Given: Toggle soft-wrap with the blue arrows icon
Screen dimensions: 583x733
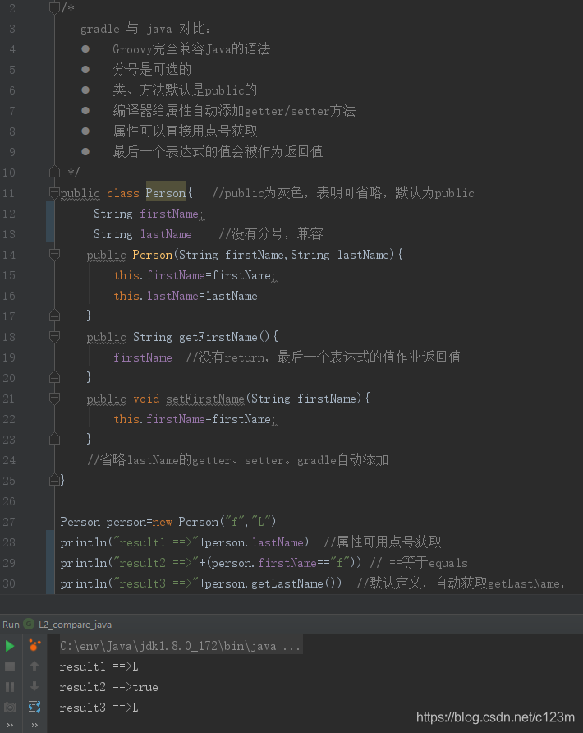Looking at the screenshot, I should tap(34, 707).
